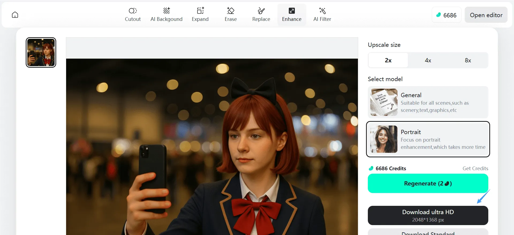Open the Get Credits link
Image resolution: width=514 pixels, height=235 pixels.
[475, 168]
